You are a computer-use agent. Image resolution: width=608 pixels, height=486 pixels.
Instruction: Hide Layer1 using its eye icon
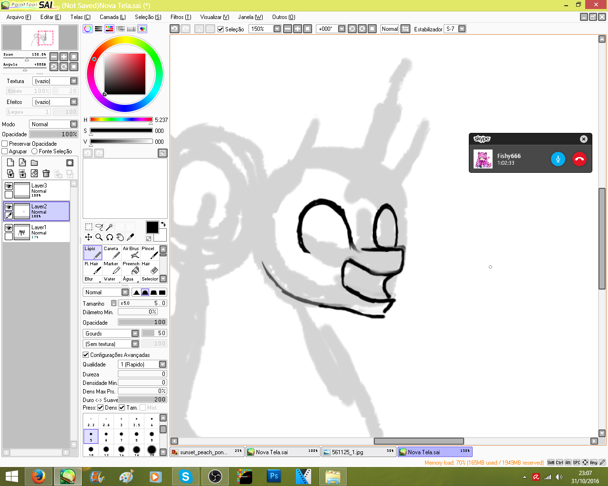coord(9,228)
